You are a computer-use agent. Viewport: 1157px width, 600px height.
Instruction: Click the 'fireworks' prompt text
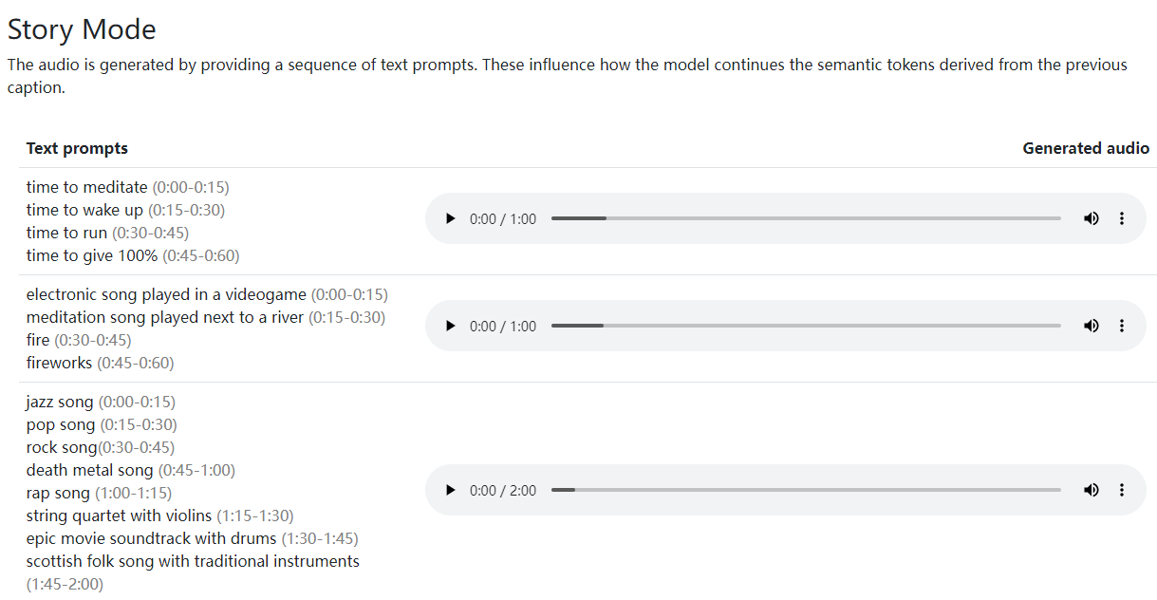point(60,363)
